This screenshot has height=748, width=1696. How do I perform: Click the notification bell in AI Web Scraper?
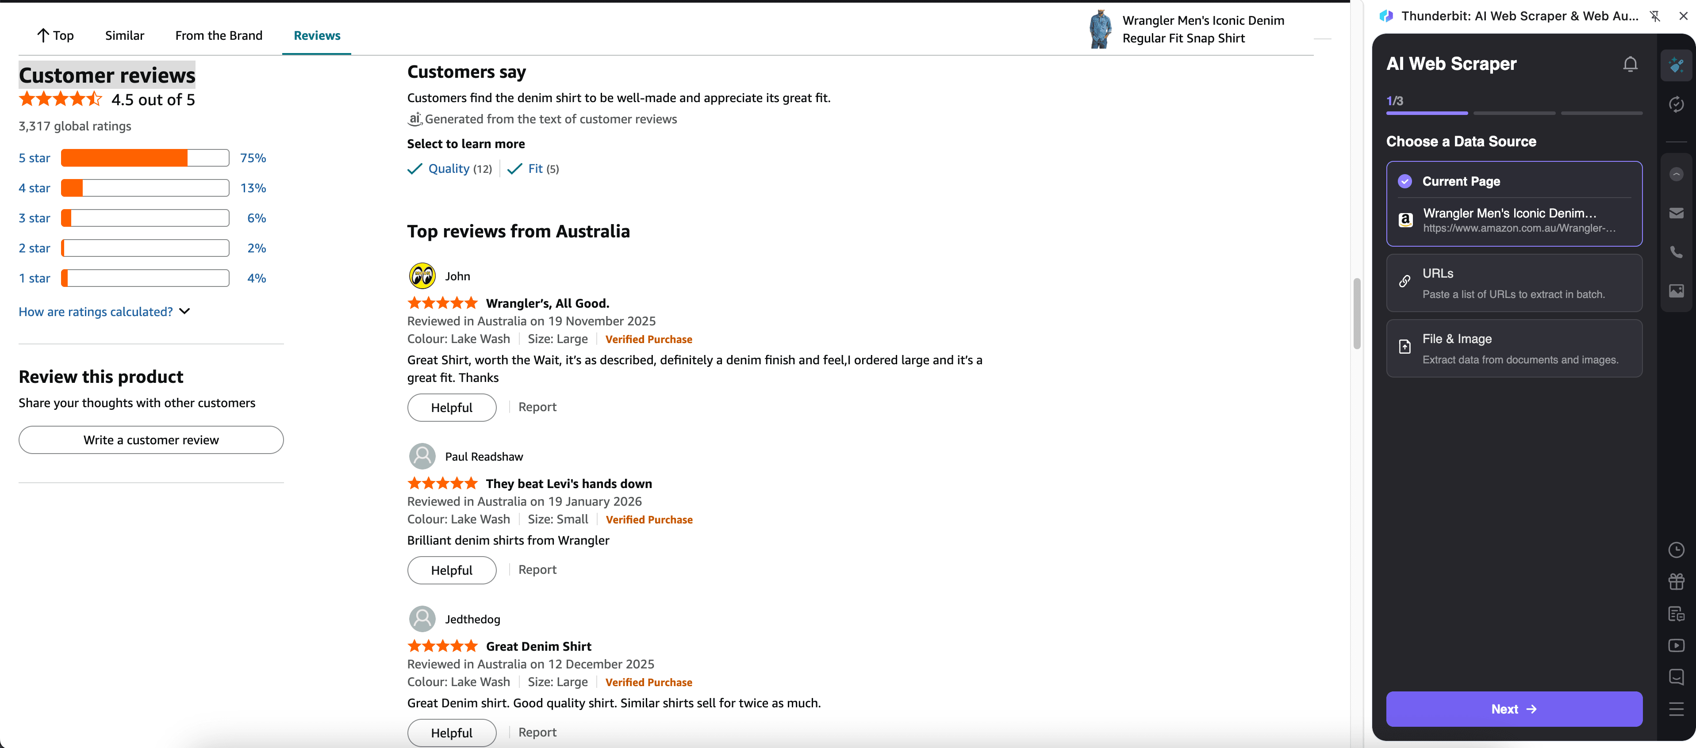(1630, 64)
